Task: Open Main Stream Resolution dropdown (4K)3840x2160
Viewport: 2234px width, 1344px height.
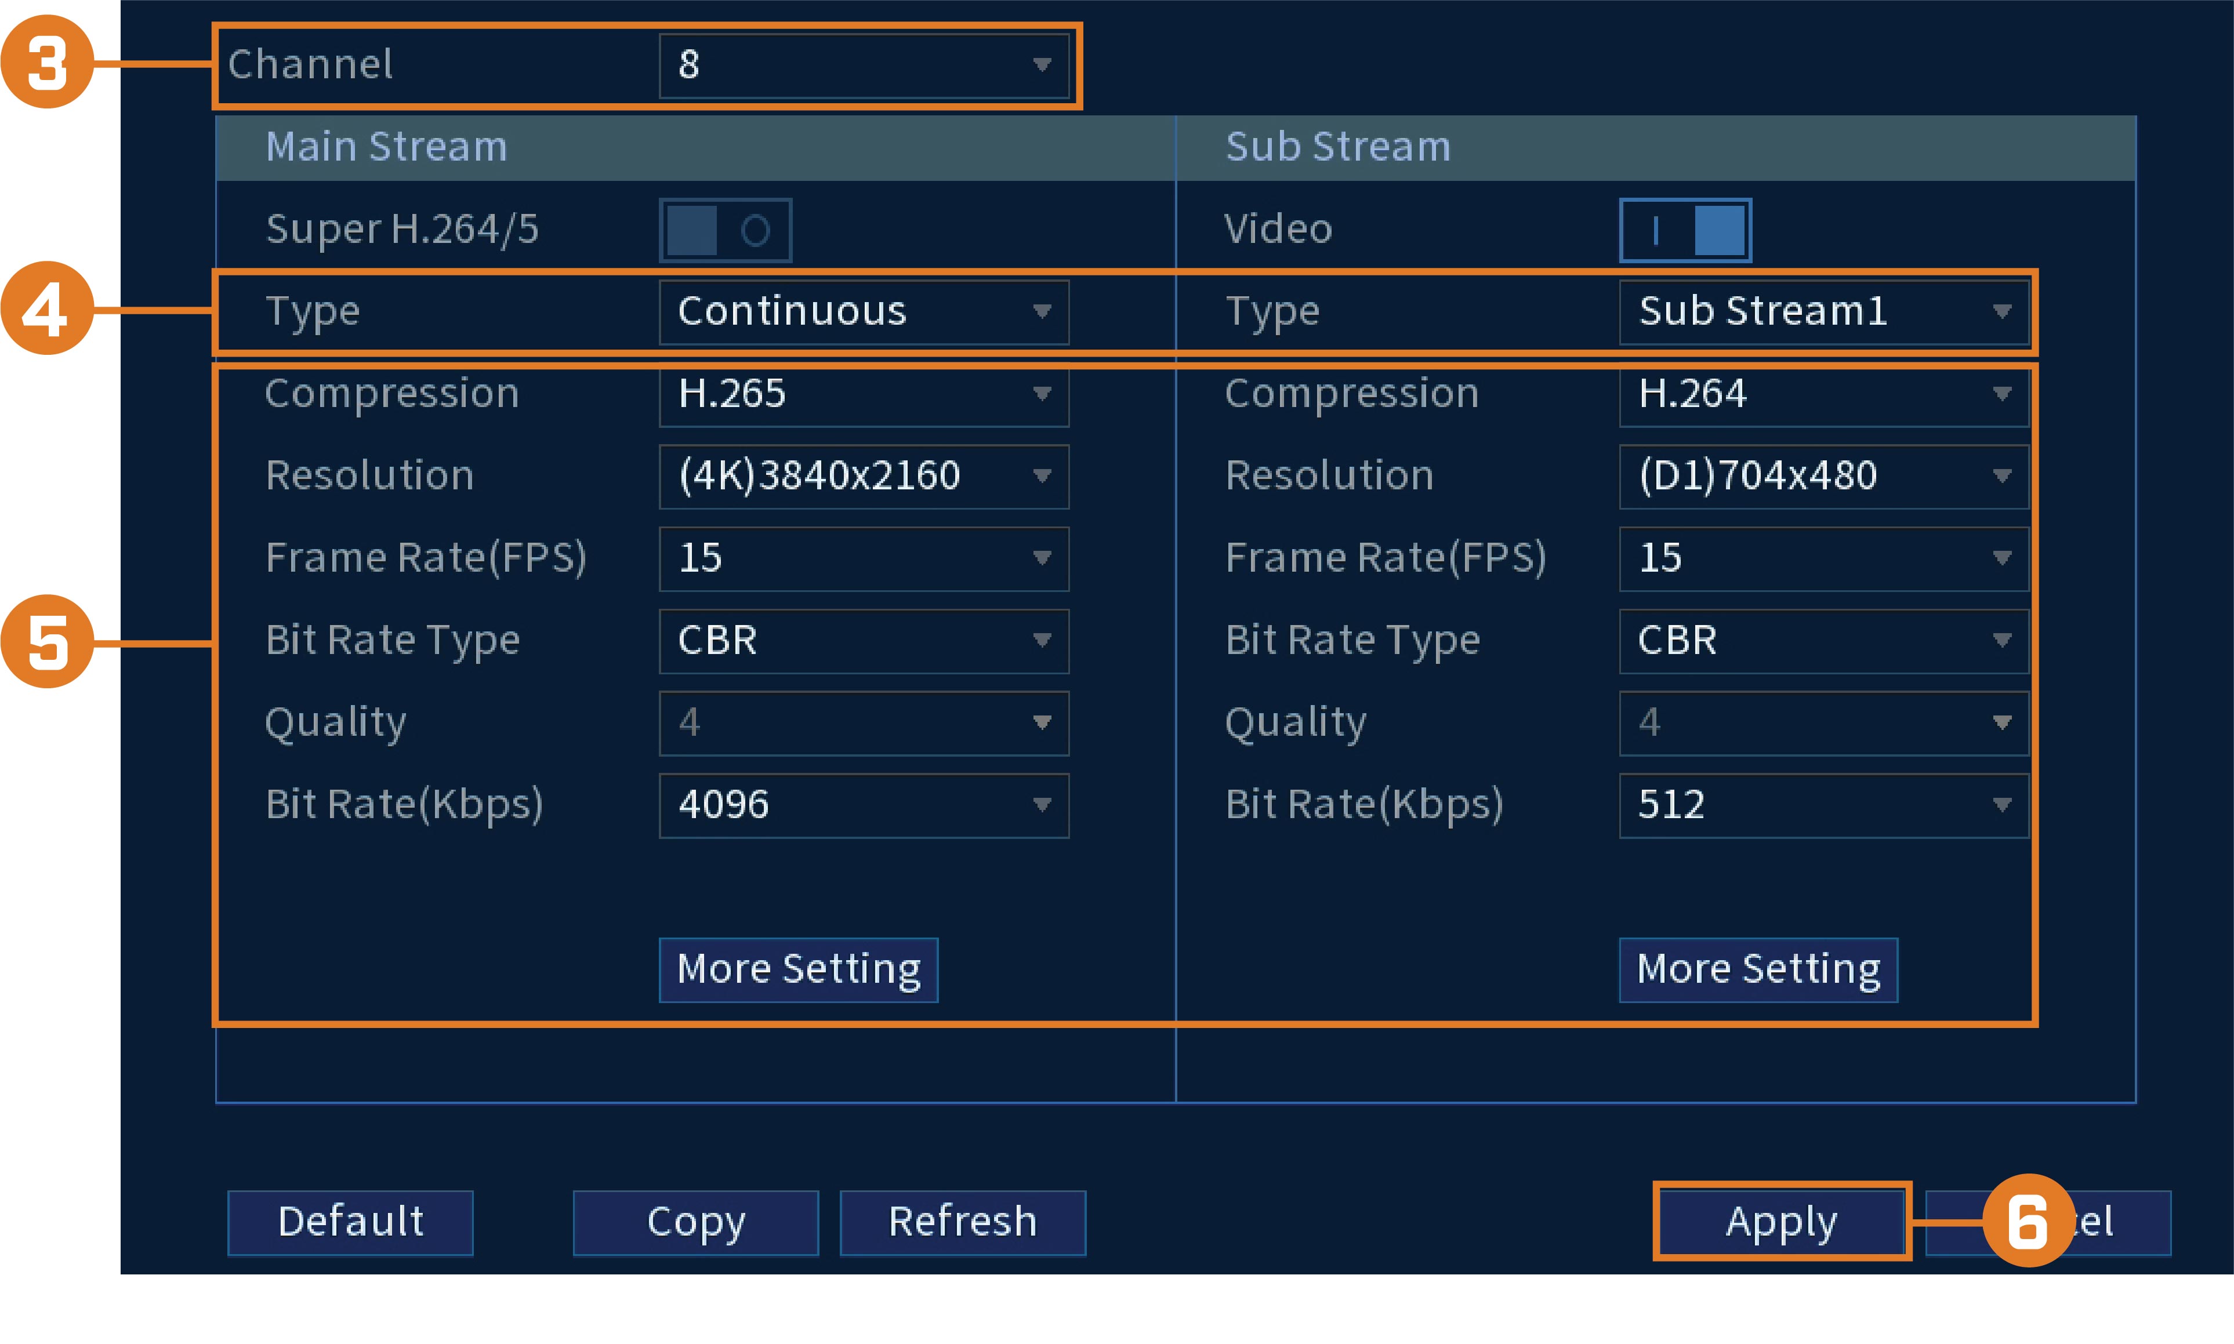Action: pyautogui.click(x=864, y=477)
